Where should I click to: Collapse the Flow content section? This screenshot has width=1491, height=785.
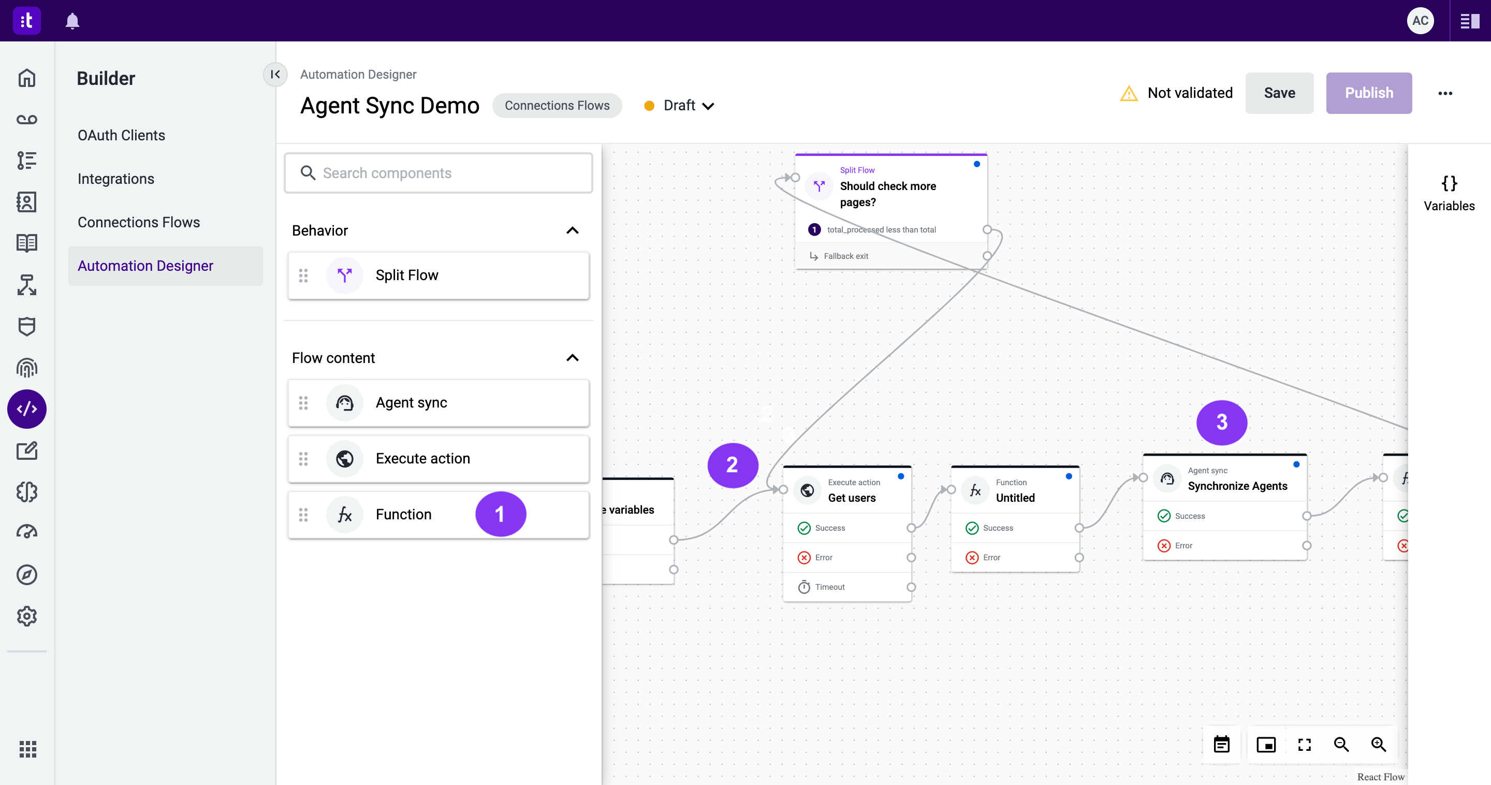[572, 358]
